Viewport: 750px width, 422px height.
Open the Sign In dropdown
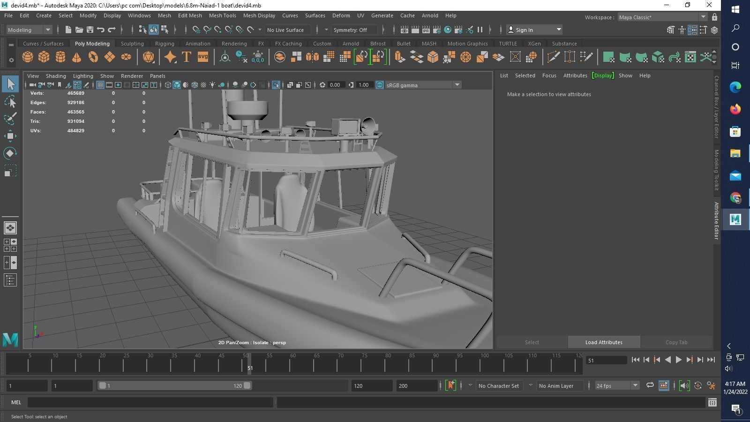pos(534,30)
